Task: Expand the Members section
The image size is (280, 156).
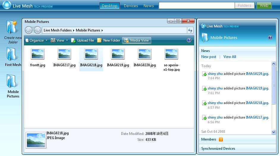Action: coord(237,139)
